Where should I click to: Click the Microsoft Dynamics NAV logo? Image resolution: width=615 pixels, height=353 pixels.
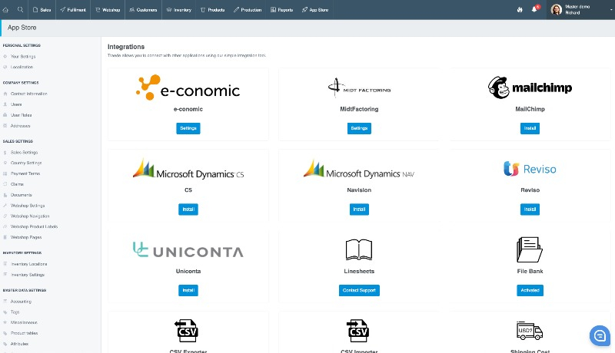(x=359, y=169)
